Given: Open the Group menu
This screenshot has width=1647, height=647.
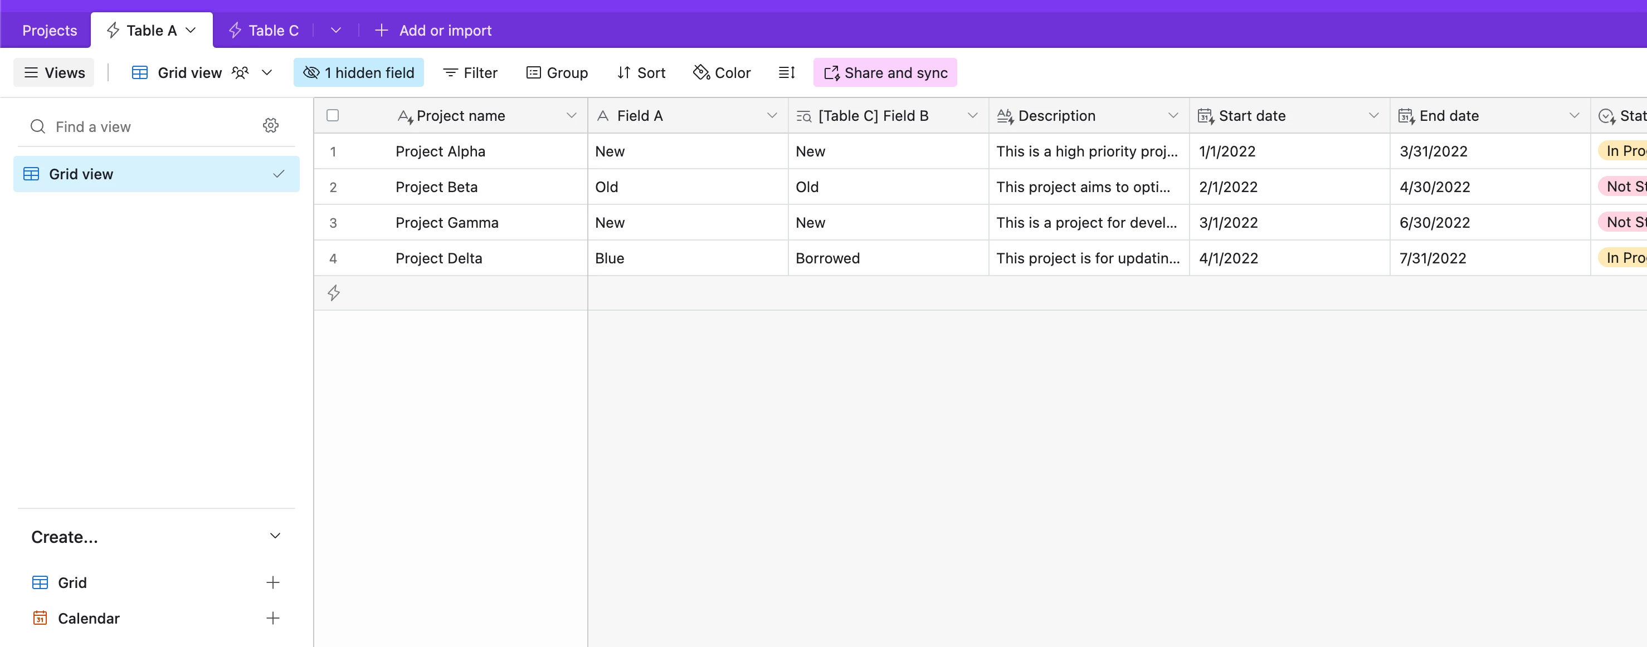Looking at the screenshot, I should tap(557, 73).
